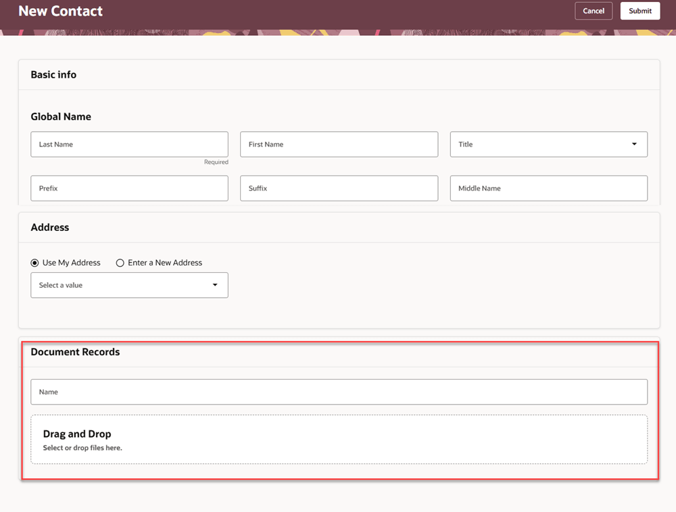676x512 pixels.
Task: Open the Select a value address dropdown
Action: (x=129, y=285)
